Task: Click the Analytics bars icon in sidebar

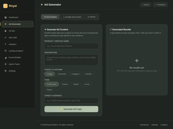Action: pyautogui.click(x=5, y=44)
